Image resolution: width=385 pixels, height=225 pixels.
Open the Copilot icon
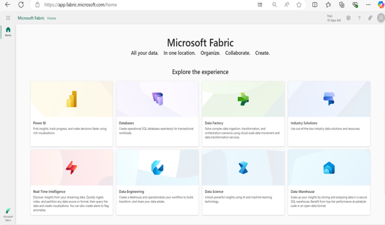(x=381, y=4)
